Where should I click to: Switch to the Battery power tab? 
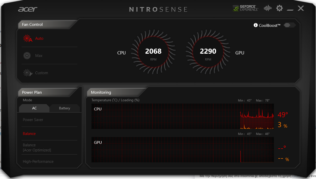click(65, 108)
